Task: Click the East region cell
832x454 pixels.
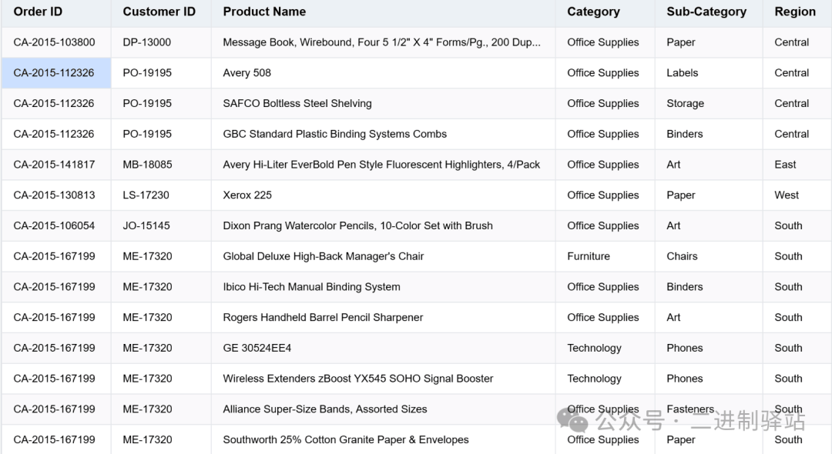Action: [x=785, y=165]
